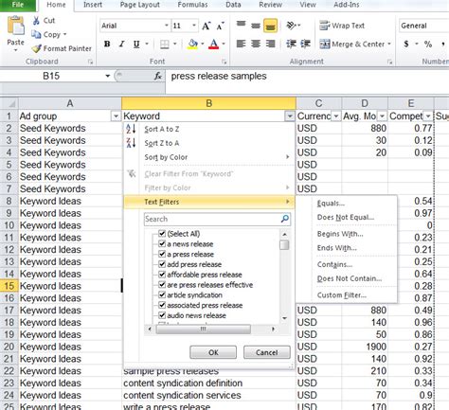Click Merge & Center
449x410 pixels.
[x=352, y=44]
